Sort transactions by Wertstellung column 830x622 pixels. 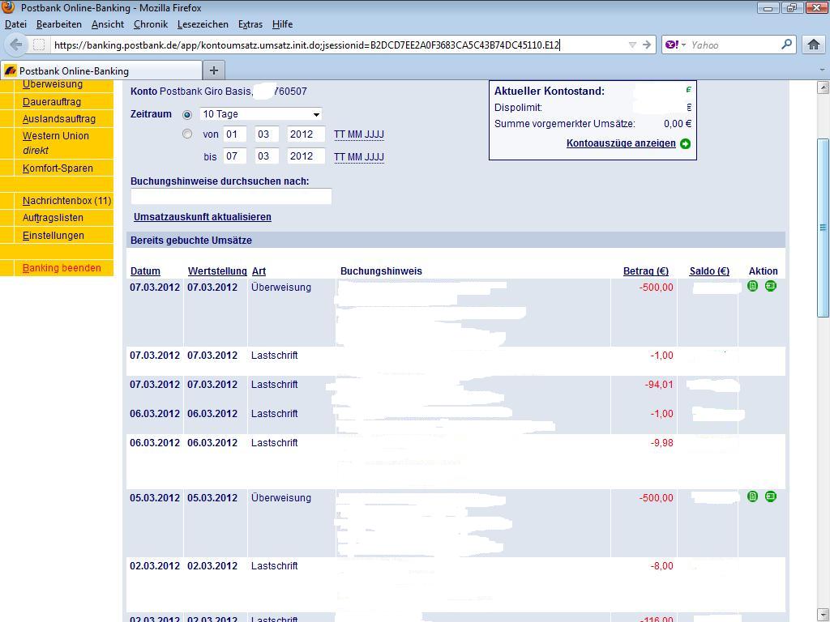point(217,271)
